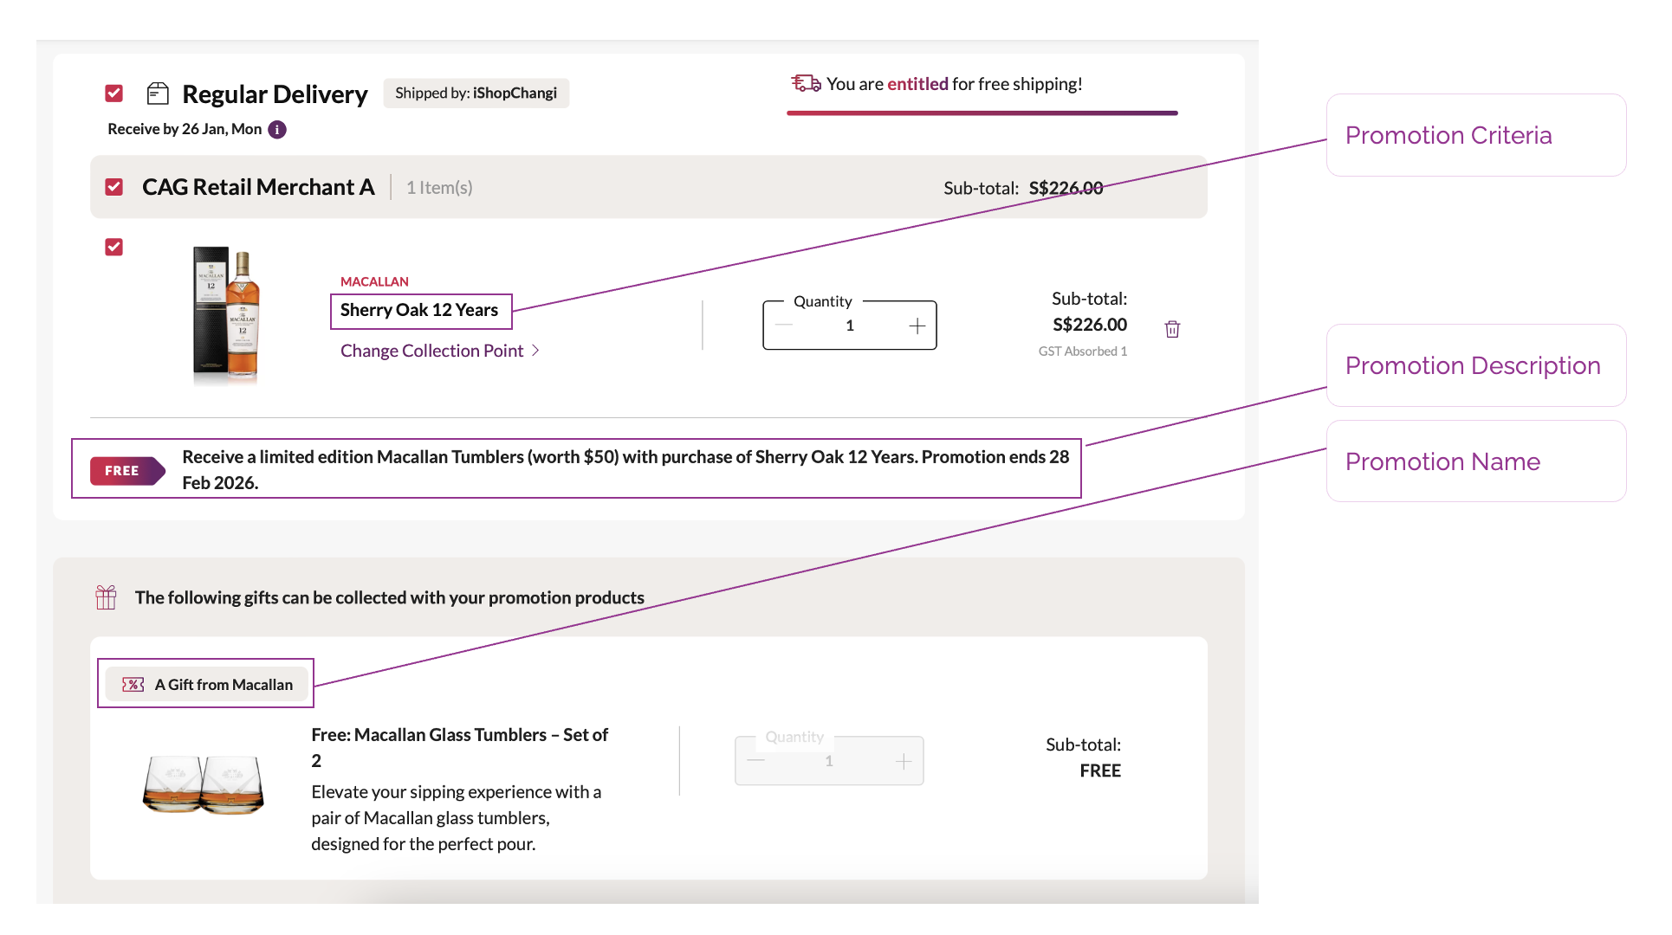Decrease Sherry Oak quantity with minus icon
The image size is (1672, 935).
click(x=784, y=326)
